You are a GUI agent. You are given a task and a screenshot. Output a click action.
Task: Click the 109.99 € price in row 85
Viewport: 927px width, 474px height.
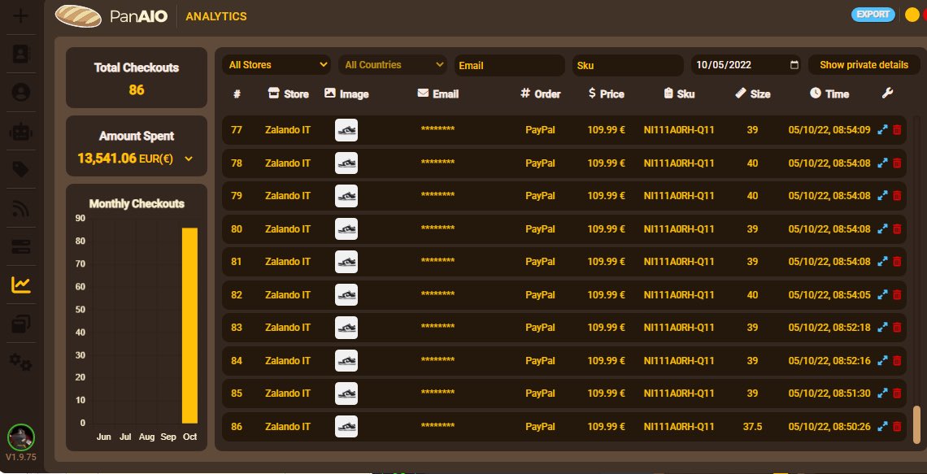(606, 394)
